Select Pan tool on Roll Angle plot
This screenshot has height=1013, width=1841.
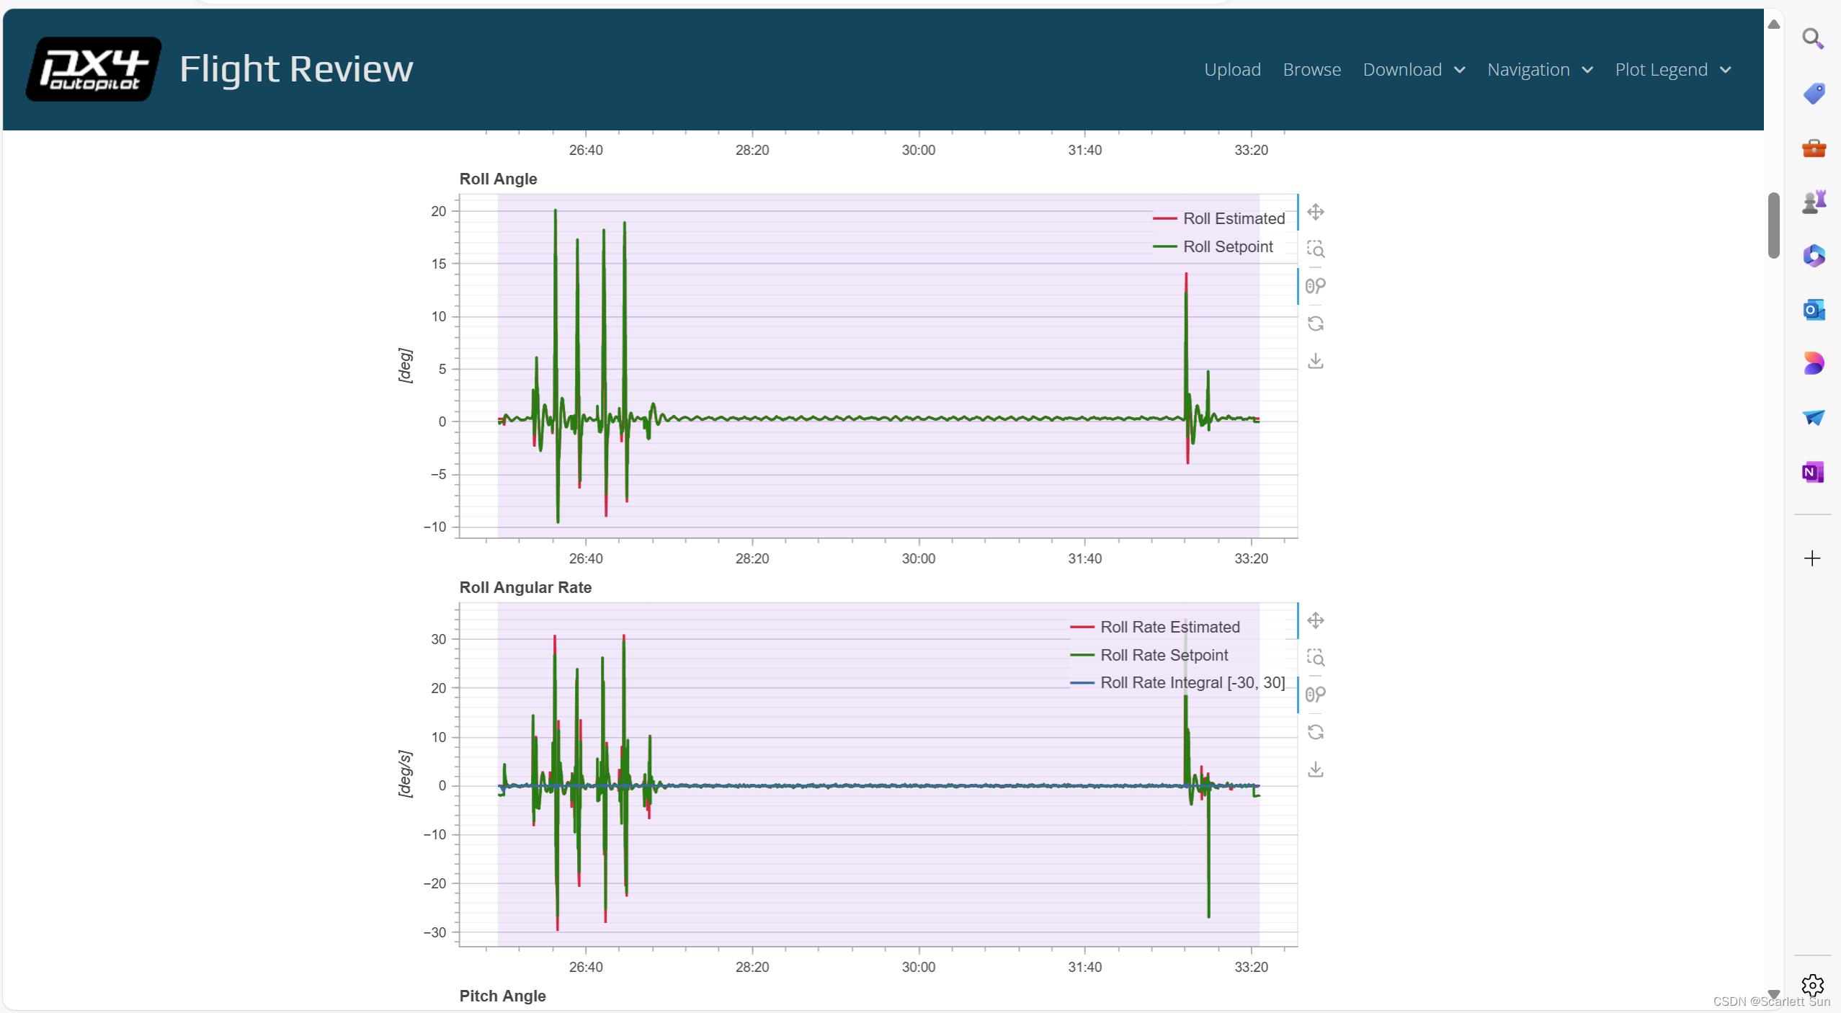click(x=1315, y=212)
